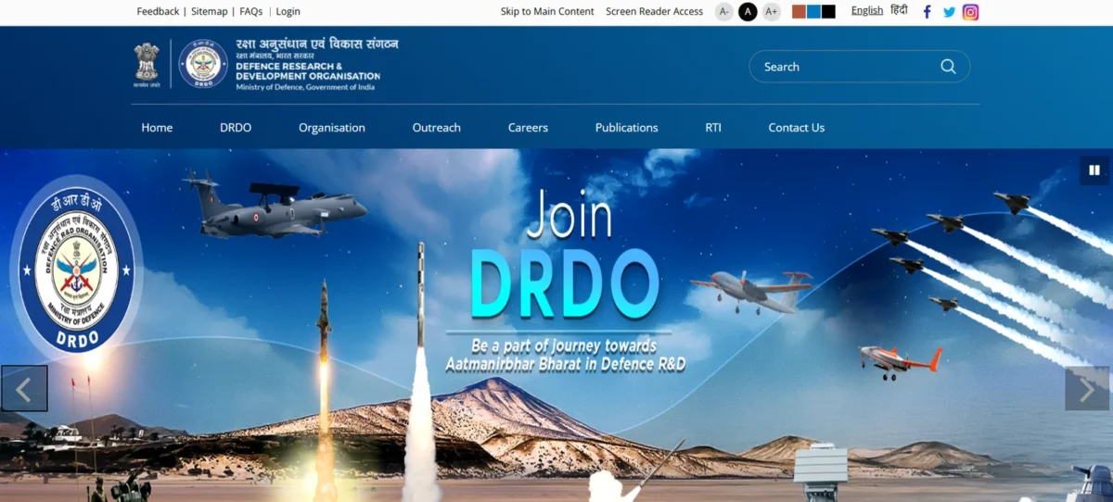1113x502 pixels.
Task: Decrease font size with A- button
Action: coord(724,12)
